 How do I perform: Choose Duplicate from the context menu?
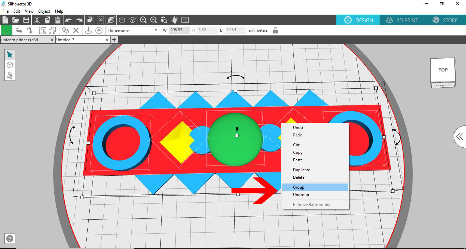coord(315,170)
